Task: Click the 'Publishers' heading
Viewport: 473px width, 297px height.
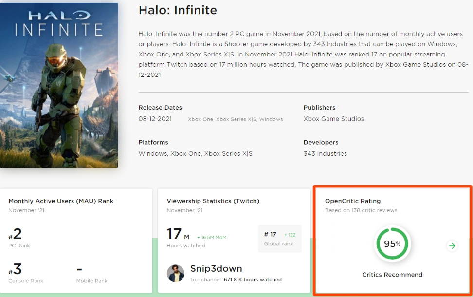Action: [x=319, y=108]
